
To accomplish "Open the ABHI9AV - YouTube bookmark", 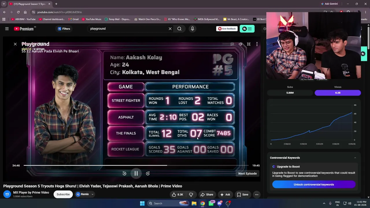I will tap(23, 19).
